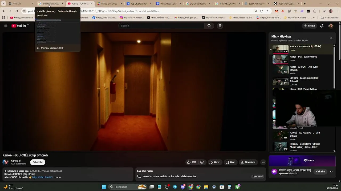Open Discord from the taskbar
The width and height of the screenshot is (341, 191).
[x=183, y=187]
